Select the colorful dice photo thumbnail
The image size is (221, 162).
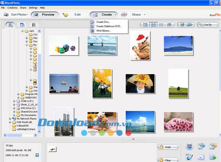pos(64,46)
